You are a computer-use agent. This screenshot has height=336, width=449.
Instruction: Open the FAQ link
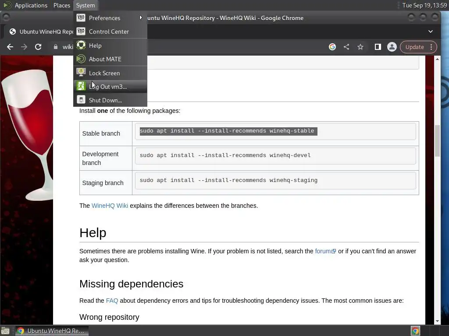(x=112, y=301)
